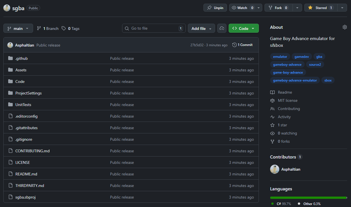This screenshot has height=207, width=351.
Task: Click the Asphaltian avatar in Contributors
Action: 275,169
